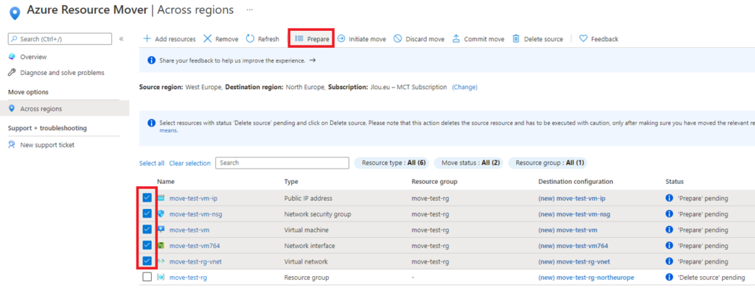Uncheck the move-test-vm764 row checkbox
The width and height of the screenshot is (755, 290).
147,245
